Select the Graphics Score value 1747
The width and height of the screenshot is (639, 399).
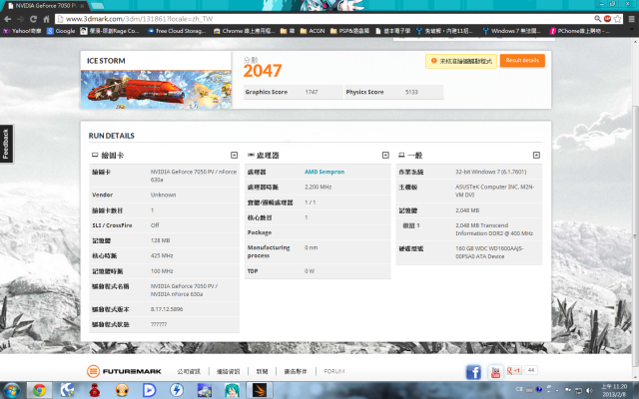(x=312, y=92)
